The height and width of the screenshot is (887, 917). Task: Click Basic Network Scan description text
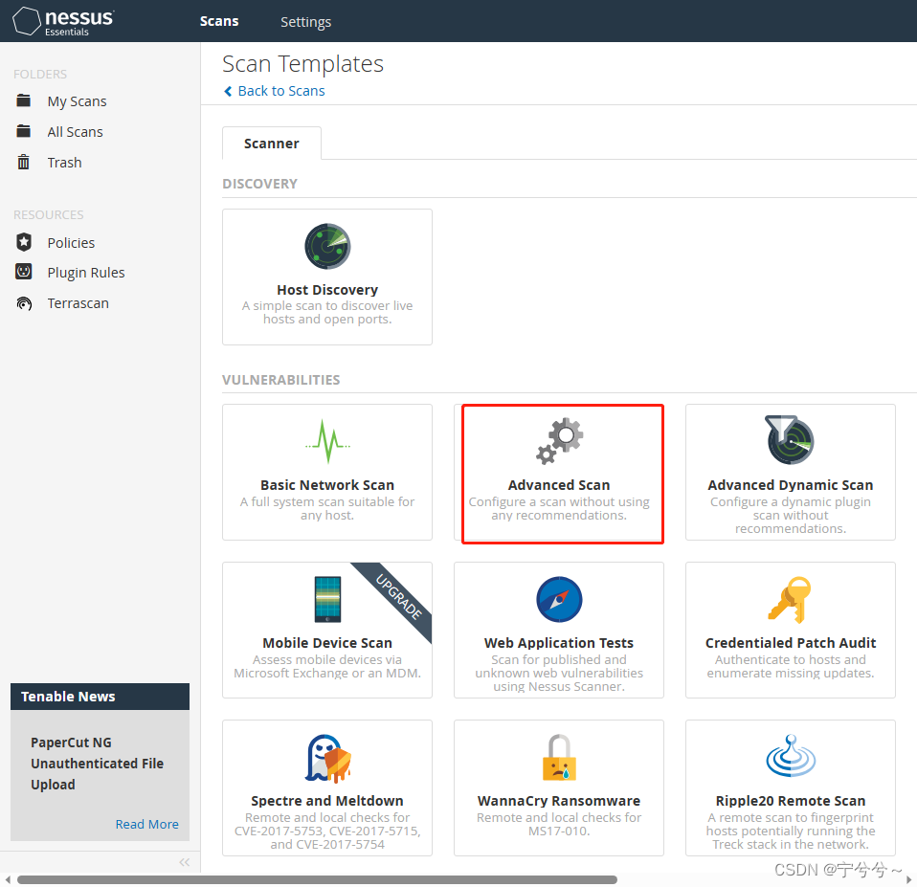point(327,509)
